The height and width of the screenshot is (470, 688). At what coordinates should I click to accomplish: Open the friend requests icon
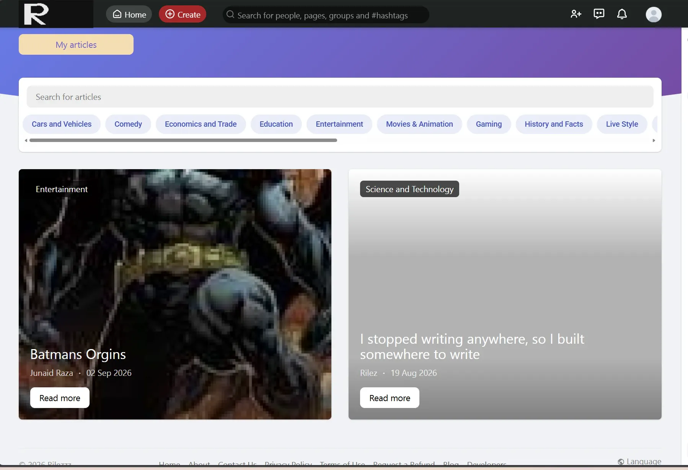(576, 14)
